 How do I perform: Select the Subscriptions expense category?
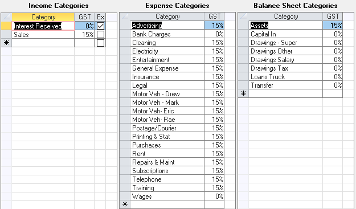click(167, 171)
